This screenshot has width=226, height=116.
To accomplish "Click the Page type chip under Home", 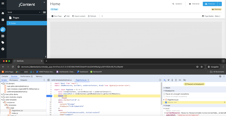I will (x=54, y=9).
